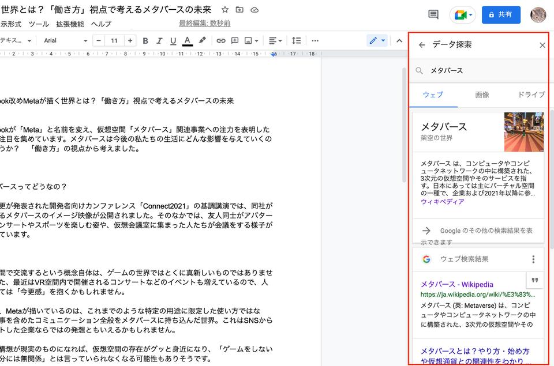
Task: Star this document
Action: coord(224,10)
